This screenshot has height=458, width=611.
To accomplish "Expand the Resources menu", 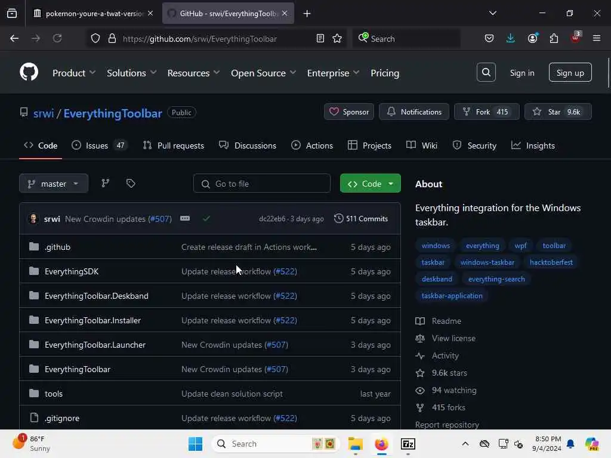I will tap(193, 73).
